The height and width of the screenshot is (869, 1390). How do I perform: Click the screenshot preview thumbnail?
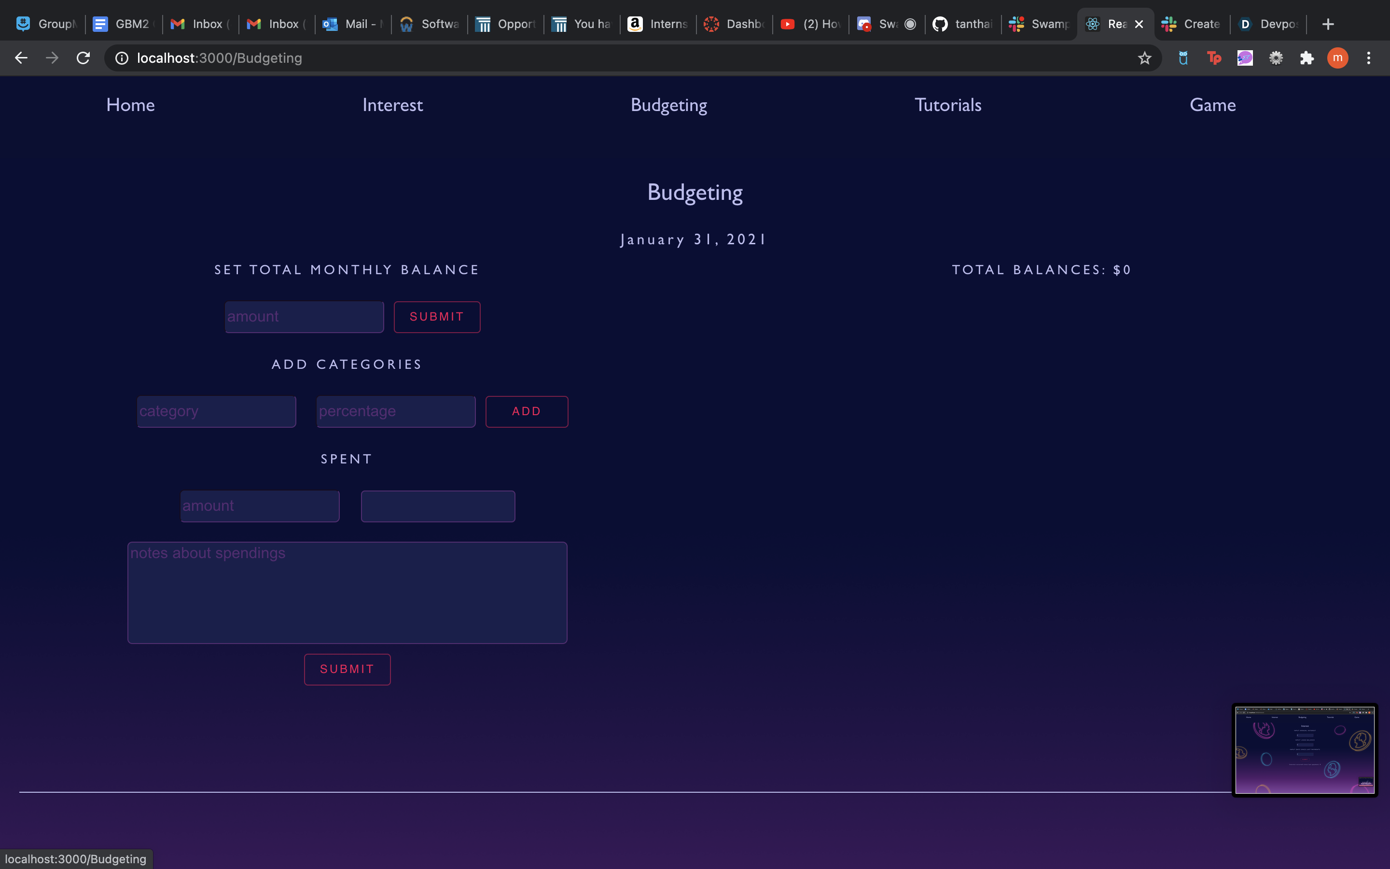pos(1305,750)
